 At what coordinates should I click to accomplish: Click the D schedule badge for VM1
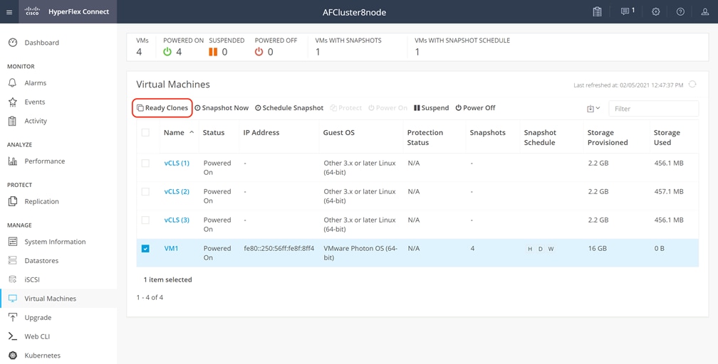coord(541,249)
